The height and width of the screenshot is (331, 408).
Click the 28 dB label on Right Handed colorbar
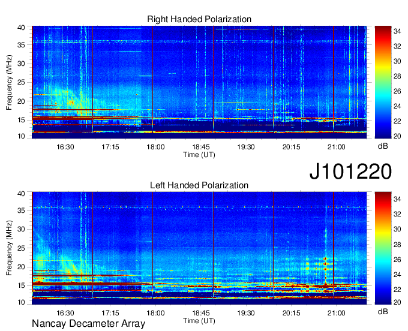coord(397,76)
